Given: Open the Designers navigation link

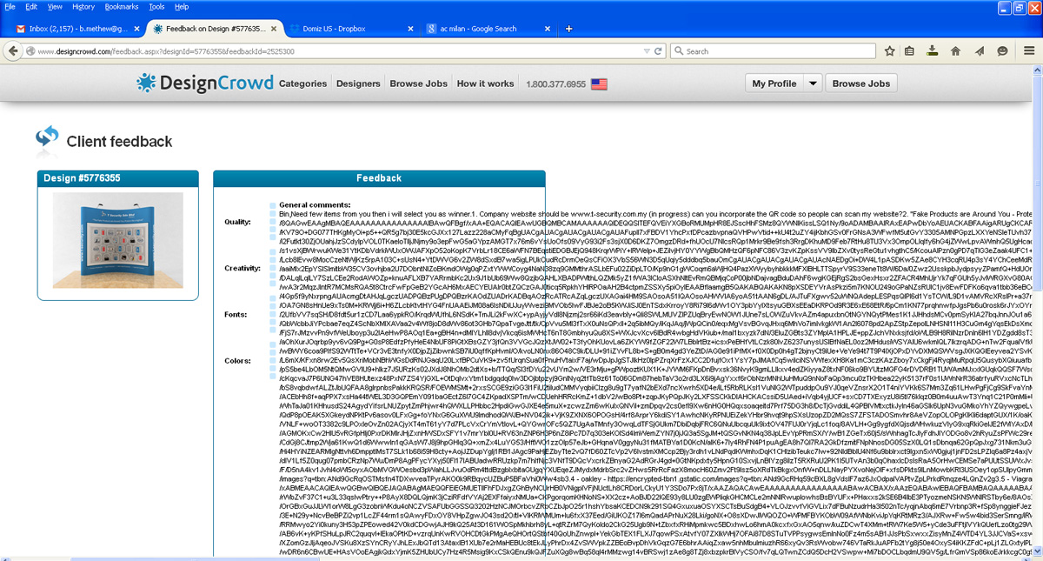Looking at the screenshot, I should (358, 83).
